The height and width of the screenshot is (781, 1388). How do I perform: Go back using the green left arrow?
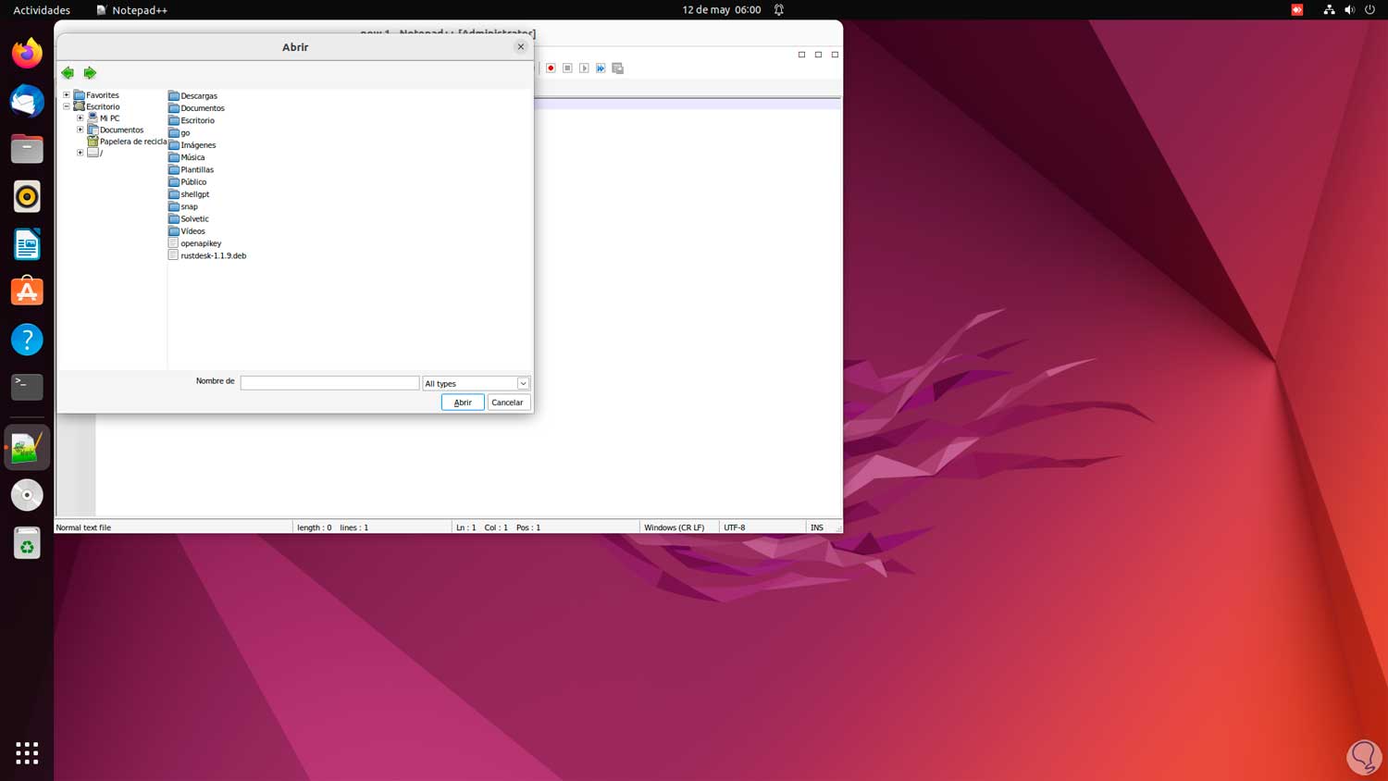click(x=68, y=73)
